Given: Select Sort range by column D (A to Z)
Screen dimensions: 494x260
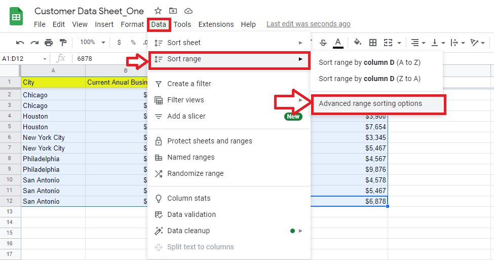Looking at the screenshot, I should [369, 63].
